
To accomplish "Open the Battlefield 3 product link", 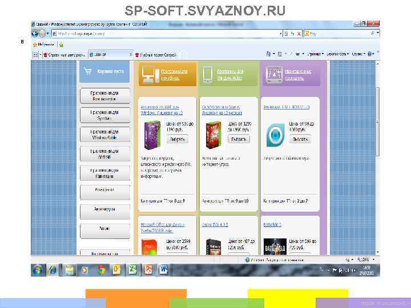I will click(x=272, y=225).
